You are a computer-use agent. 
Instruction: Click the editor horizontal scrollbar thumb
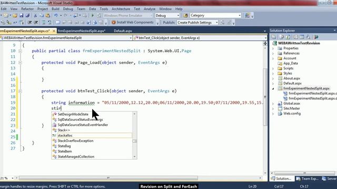[108, 178]
